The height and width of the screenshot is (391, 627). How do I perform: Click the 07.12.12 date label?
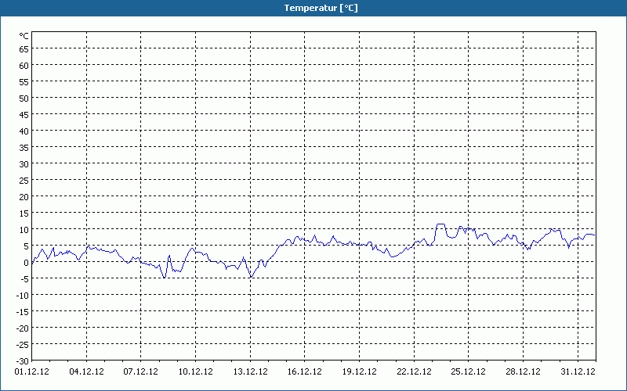[x=141, y=371]
